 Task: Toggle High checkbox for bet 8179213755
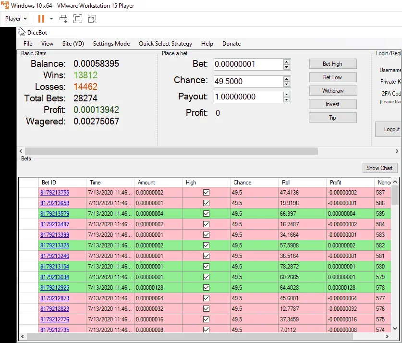tap(206, 193)
